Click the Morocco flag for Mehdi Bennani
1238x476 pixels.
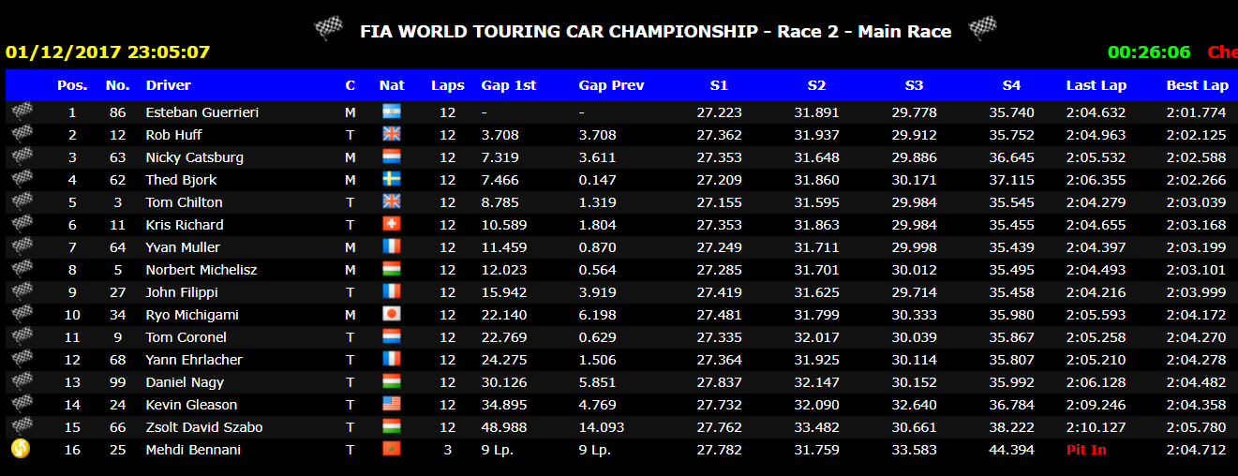click(392, 450)
